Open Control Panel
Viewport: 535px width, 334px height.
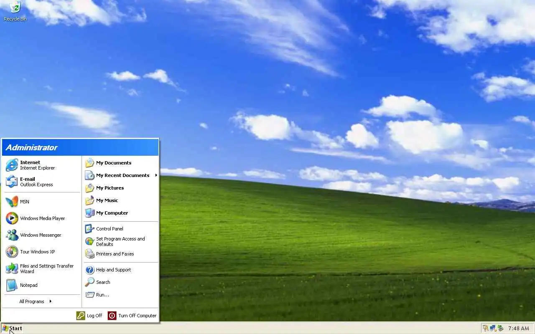(121, 229)
